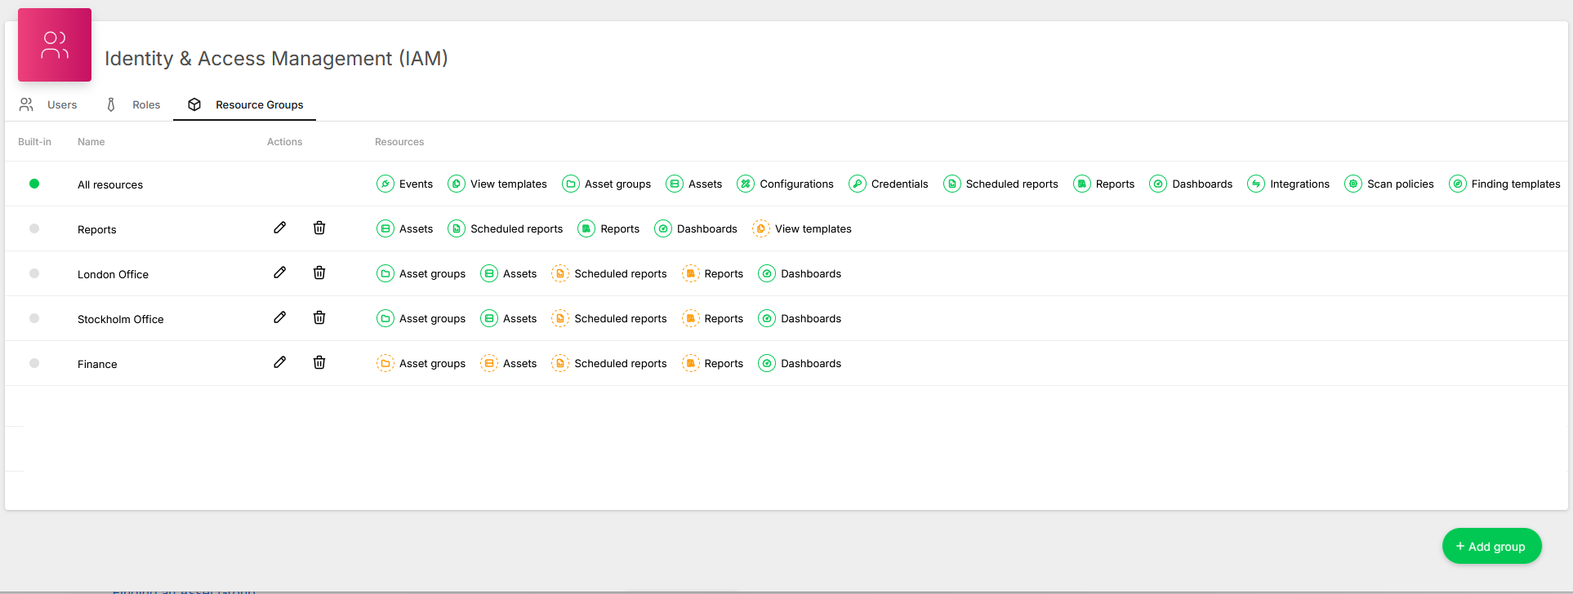
Task: Click the Actions column header
Action: point(284,142)
